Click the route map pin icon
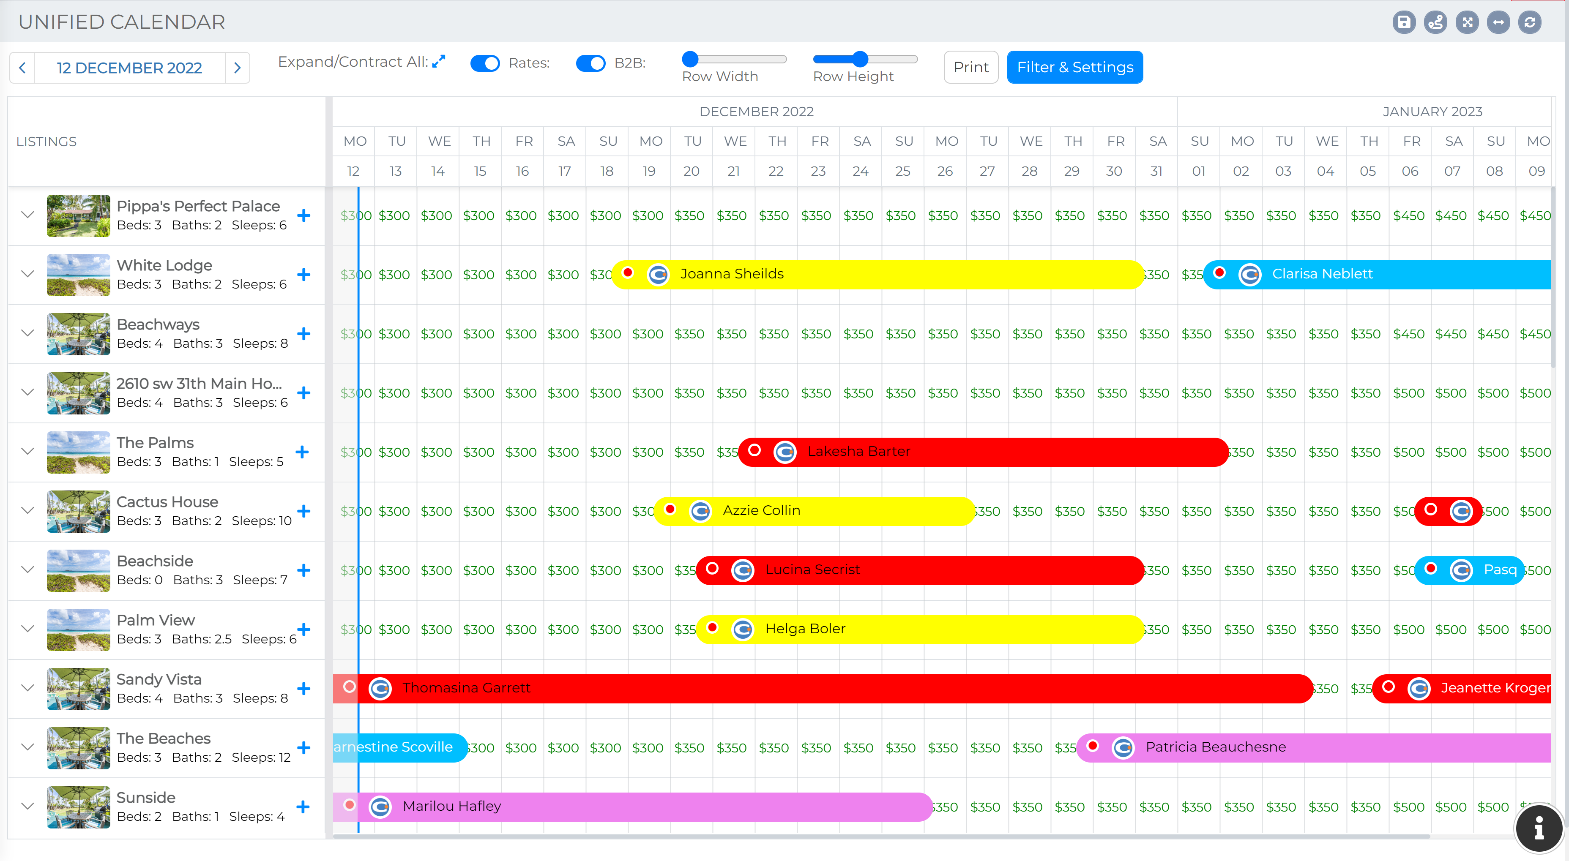The image size is (1569, 861). [x=1435, y=22]
